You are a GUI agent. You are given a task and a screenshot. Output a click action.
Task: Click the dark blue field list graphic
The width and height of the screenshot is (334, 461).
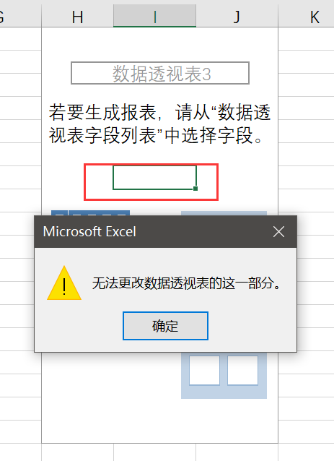pyautogui.click(x=90, y=213)
